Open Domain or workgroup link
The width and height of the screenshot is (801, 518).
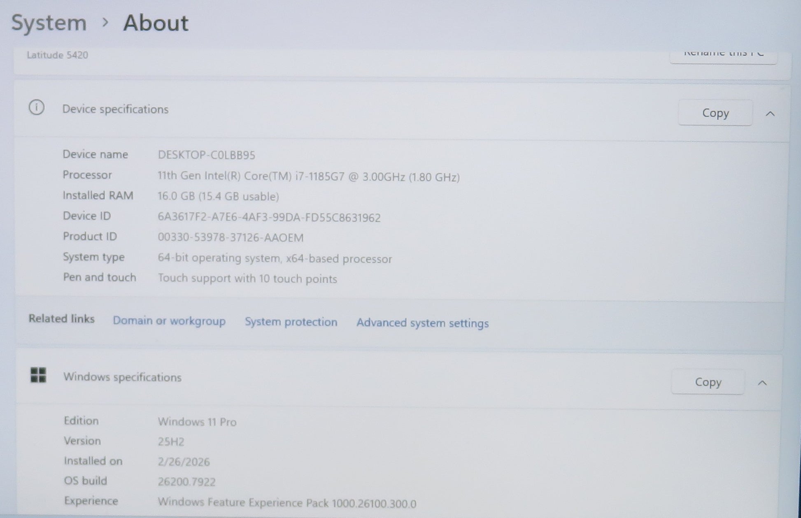point(169,321)
